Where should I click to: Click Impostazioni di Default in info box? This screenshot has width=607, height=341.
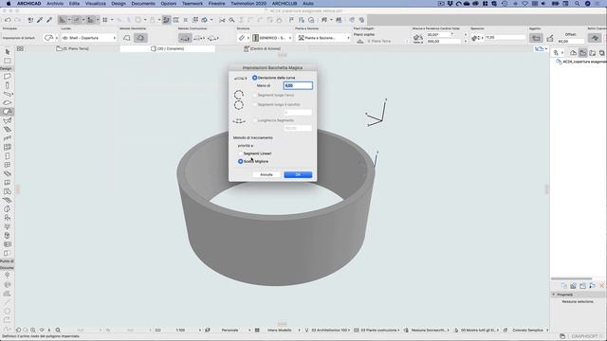(19, 38)
